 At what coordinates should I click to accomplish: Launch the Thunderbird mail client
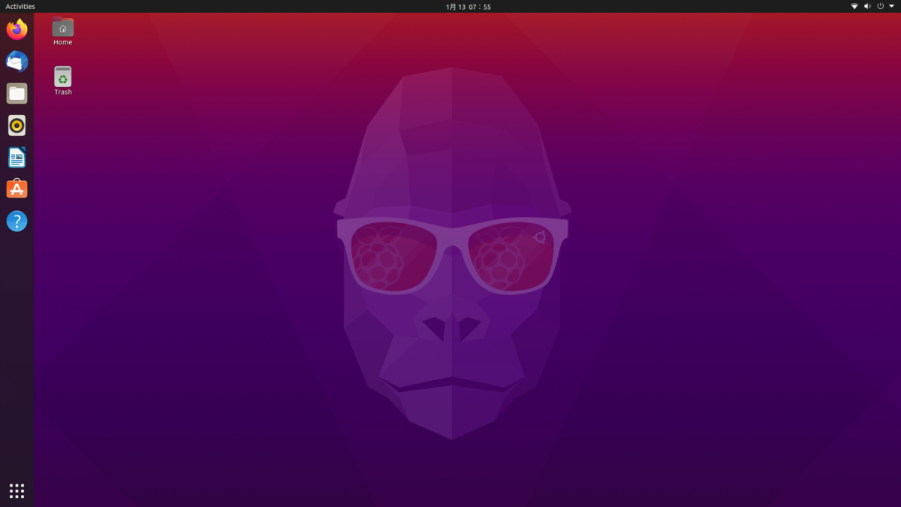click(x=17, y=62)
